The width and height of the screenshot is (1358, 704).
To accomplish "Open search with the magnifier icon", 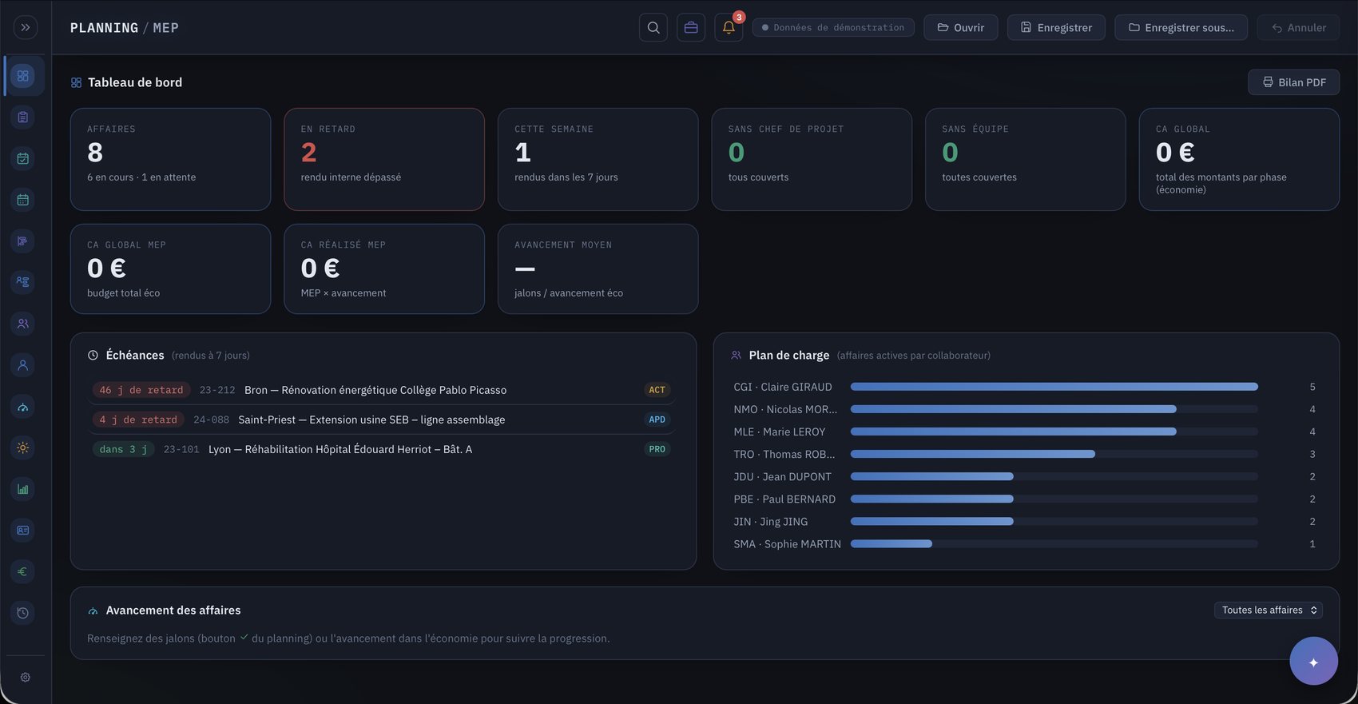I will (x=653, y=27).
